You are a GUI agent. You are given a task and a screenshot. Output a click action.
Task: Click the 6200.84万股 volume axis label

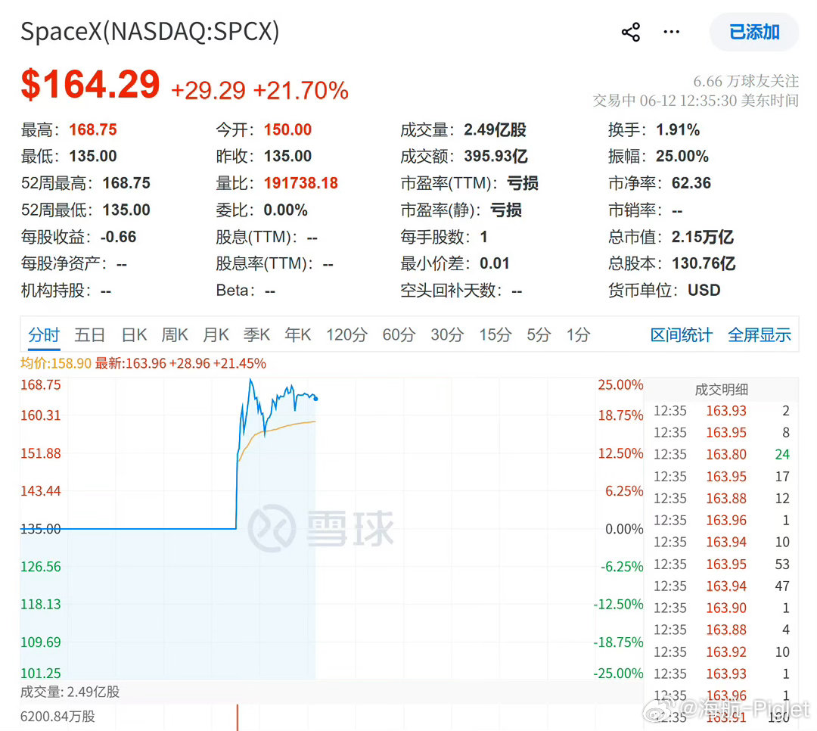(x=57, y=717)
